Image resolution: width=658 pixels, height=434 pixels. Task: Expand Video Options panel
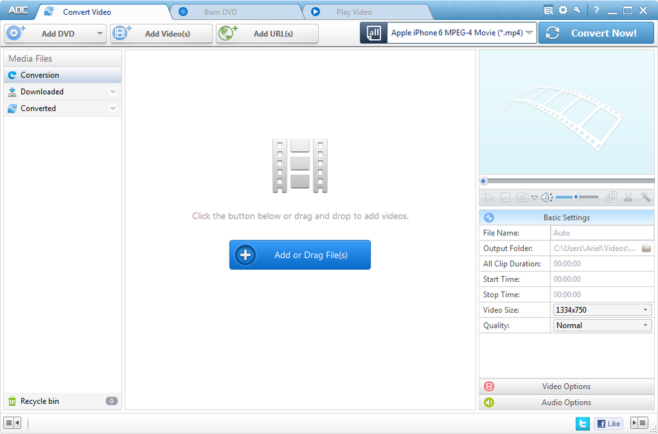click(x=566, y=386)
